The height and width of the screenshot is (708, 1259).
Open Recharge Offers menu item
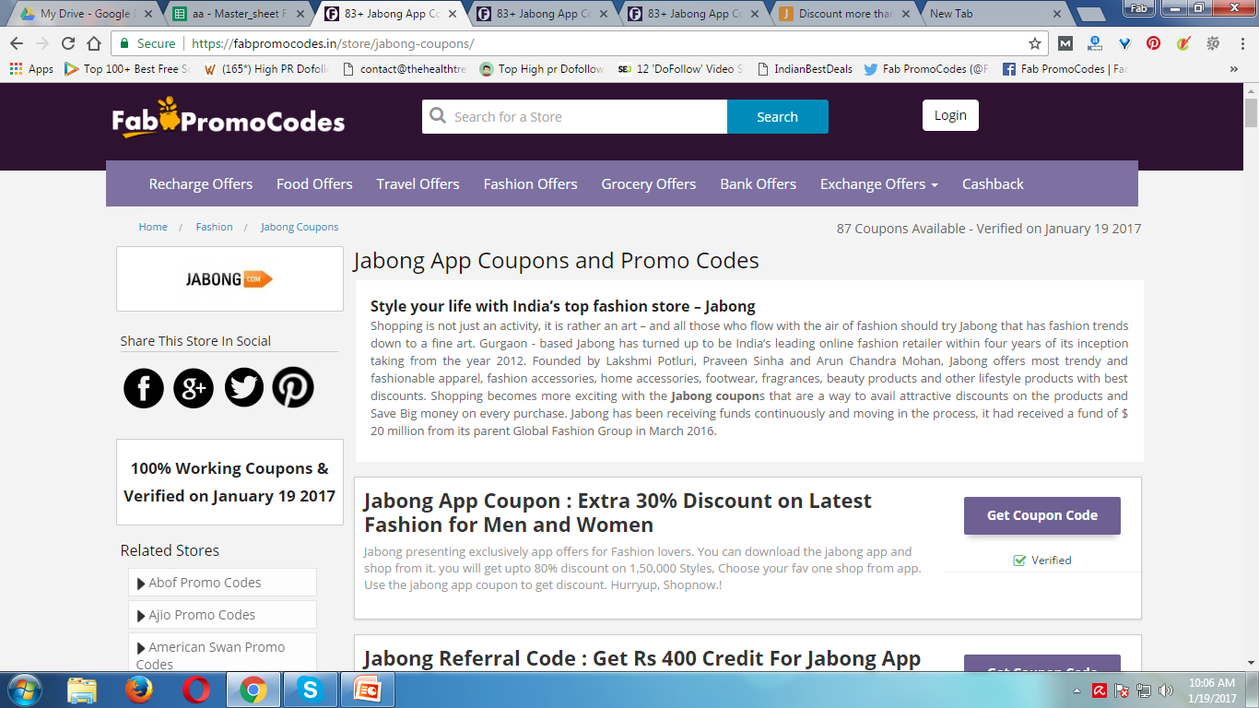pyautogui.click(x=201, y=183)
